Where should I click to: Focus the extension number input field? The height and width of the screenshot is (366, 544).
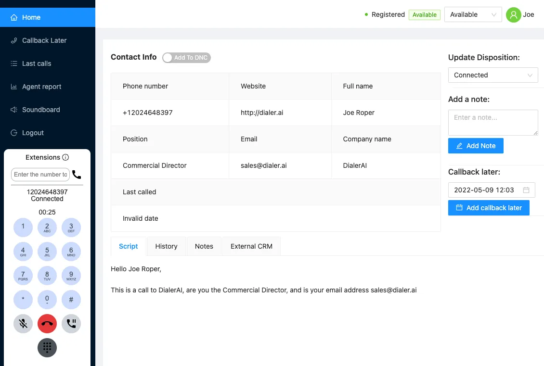pyautogui.click(x=40, y=175)
